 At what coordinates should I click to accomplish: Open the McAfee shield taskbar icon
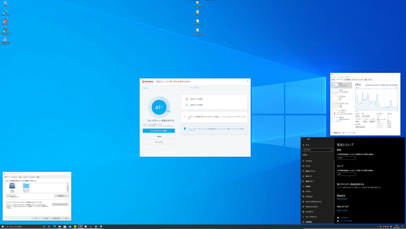pos(91,226)
